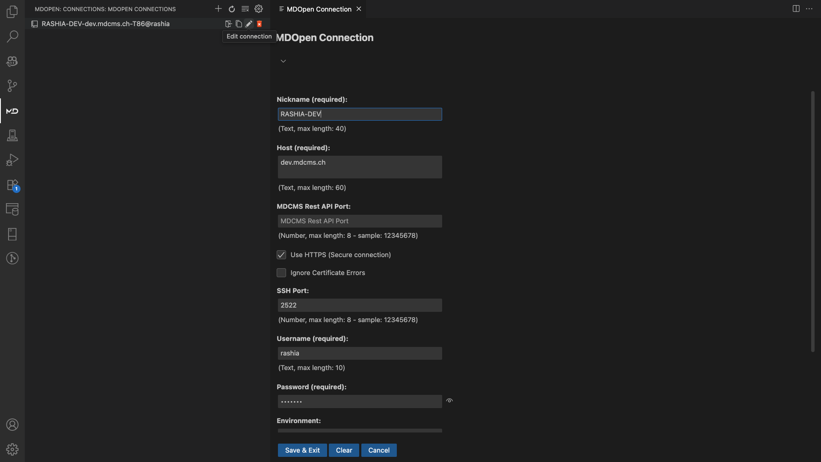Click the Clear button
The image size is (821, 462).
(344, 450)
